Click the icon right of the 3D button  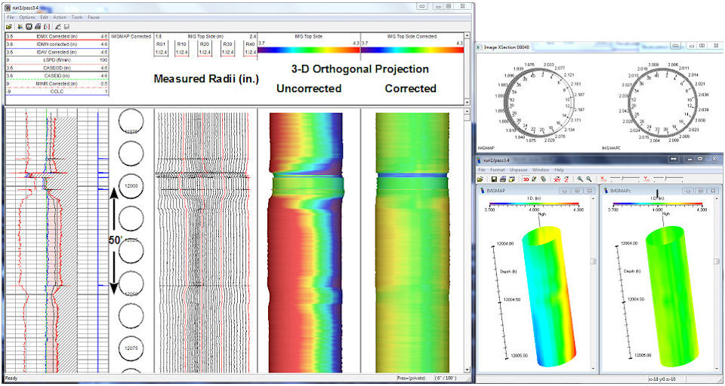point(535,179)
